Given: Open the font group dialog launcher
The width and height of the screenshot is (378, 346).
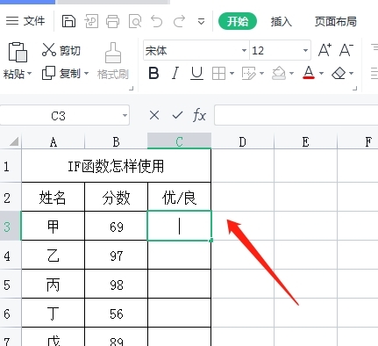Looking at the screenshot, I should tap(355, 88).
